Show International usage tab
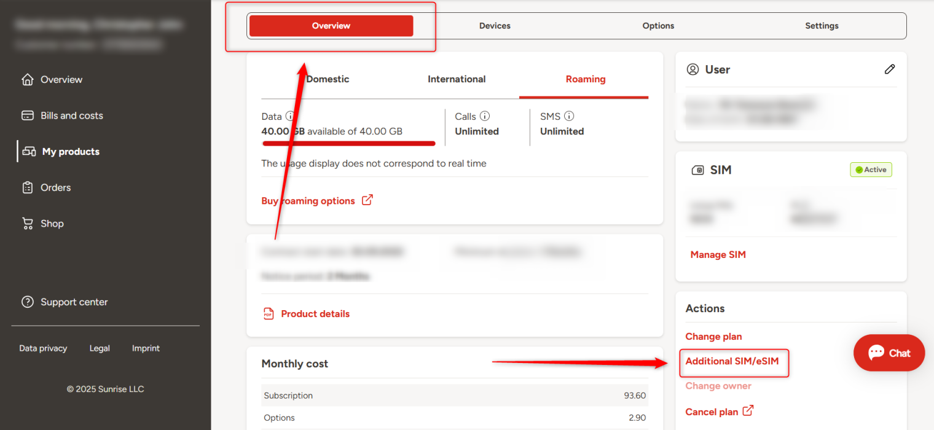Image resolution: width=934 pixels, height=430 pixels. pos(457,79)
